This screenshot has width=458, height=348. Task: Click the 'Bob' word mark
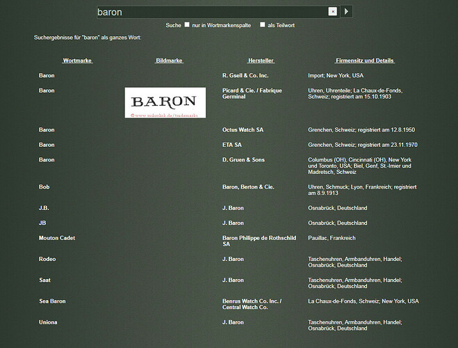point(44,187)
